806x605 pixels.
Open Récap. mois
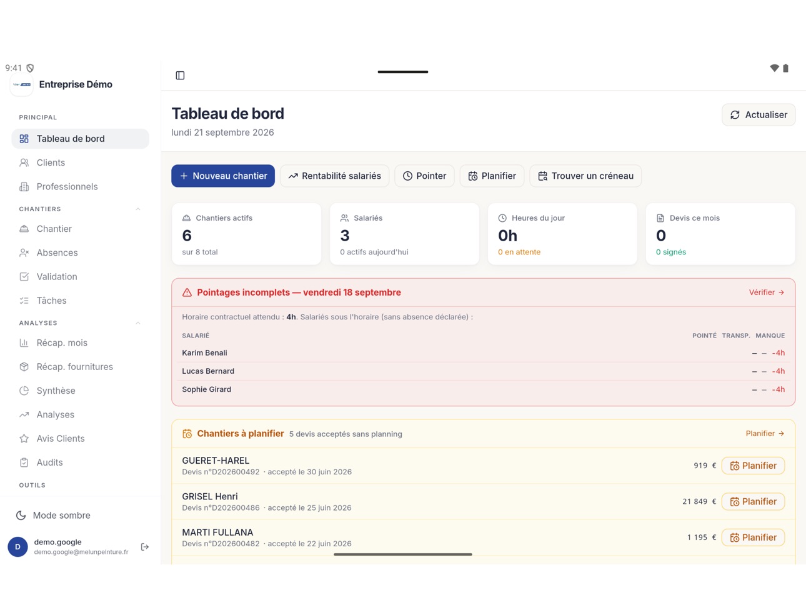pos(80,342)
